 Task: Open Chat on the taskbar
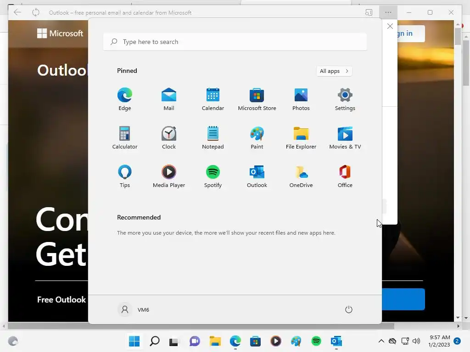[x=195, y=341]
